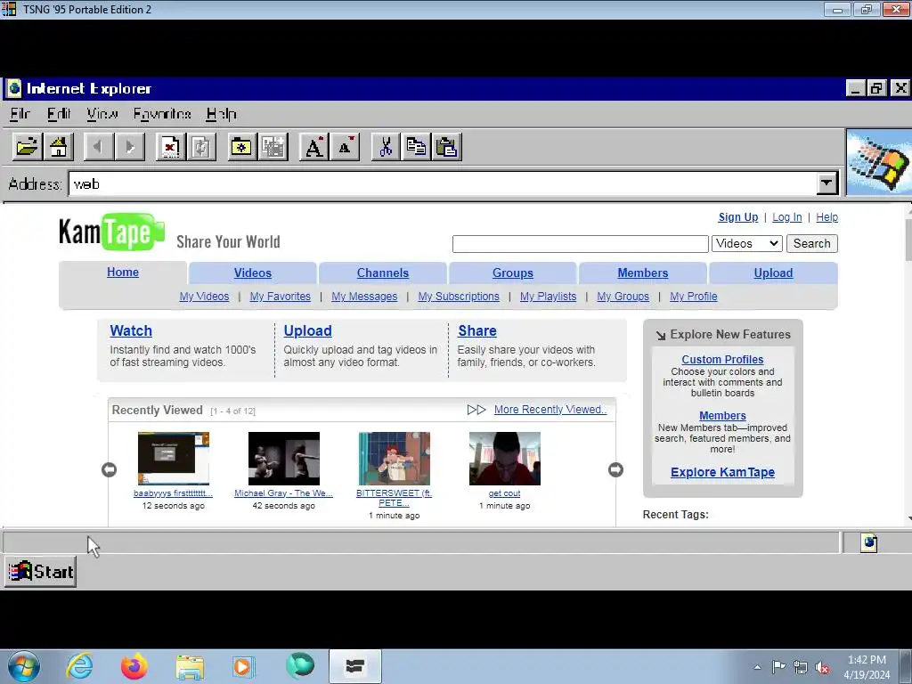Click the Paste clipboard icon
The width and height of the screenshot is (912, 684).
click(x=447, y=147)
